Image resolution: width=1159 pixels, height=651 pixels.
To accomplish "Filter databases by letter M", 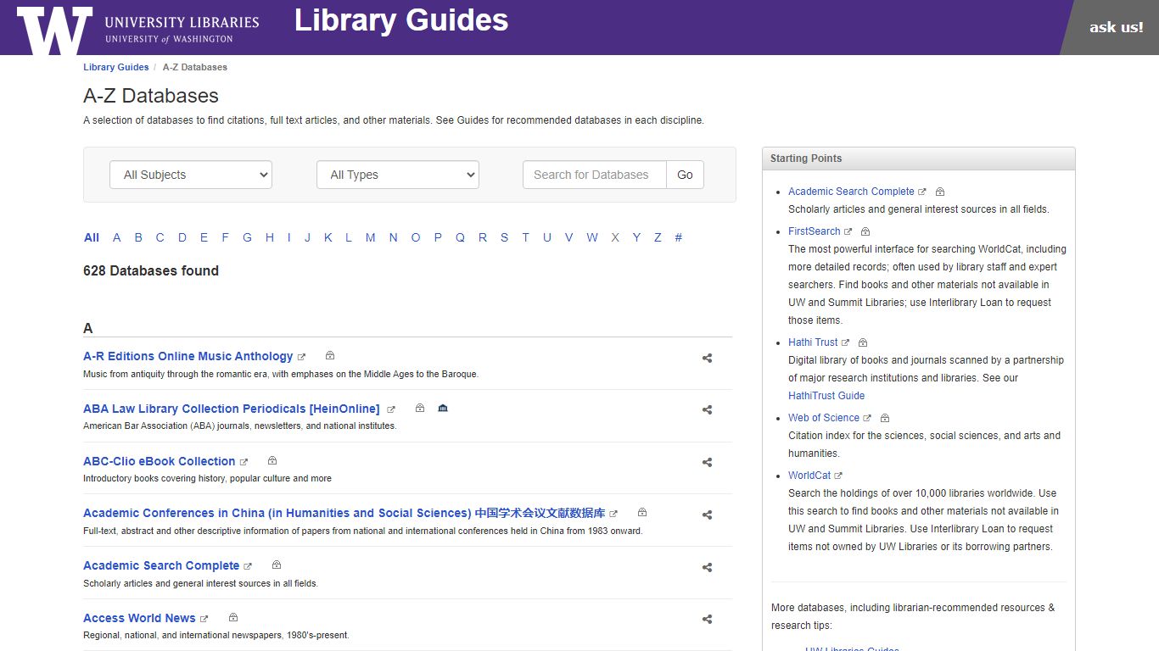I will pyautogui.click(x=370, y=237).
